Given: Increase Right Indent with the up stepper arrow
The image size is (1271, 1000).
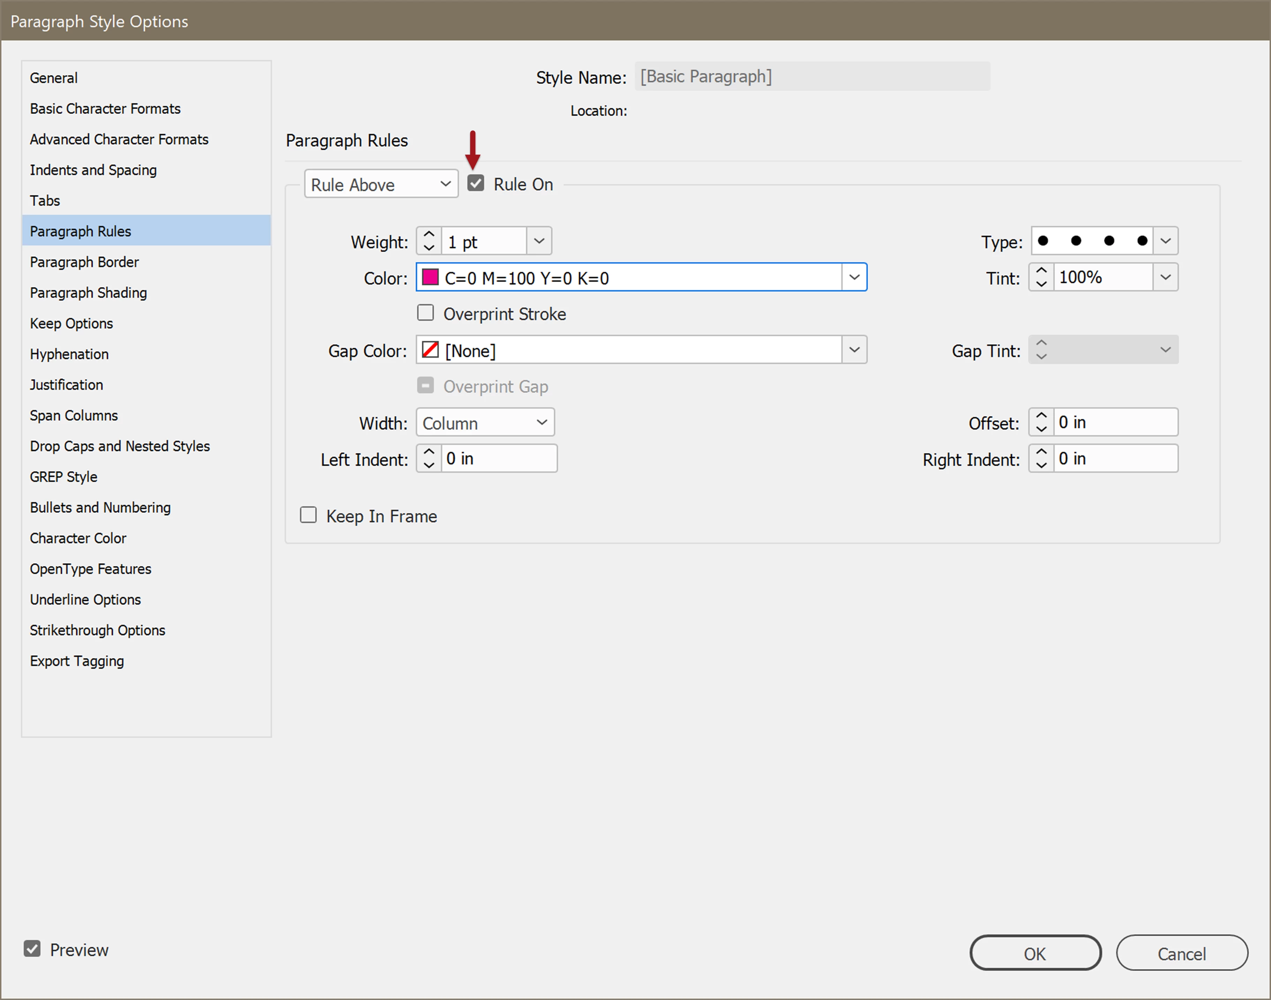Looking at the screenshot, I should point(1041,452).
